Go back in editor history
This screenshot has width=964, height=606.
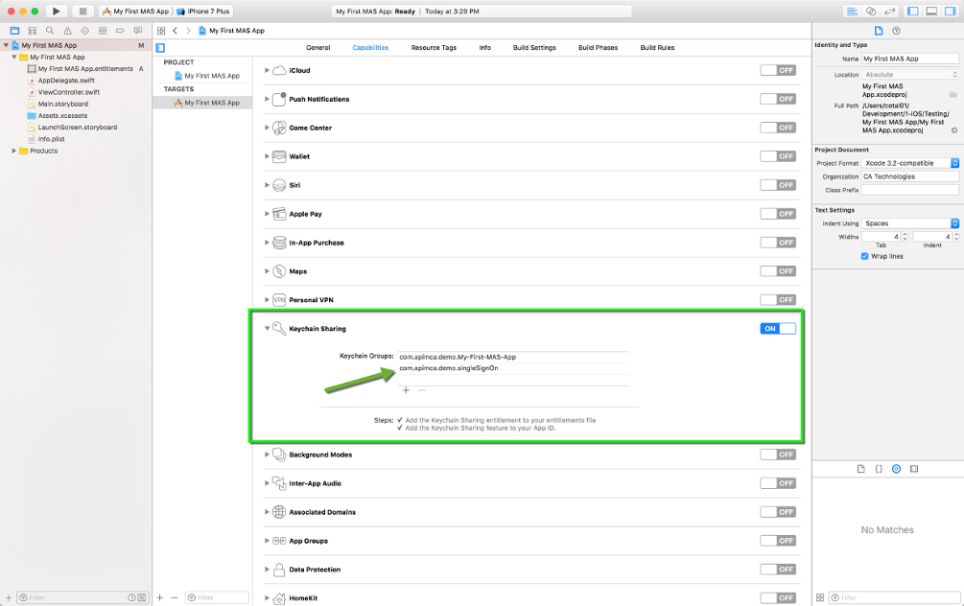tap(176, 30)
